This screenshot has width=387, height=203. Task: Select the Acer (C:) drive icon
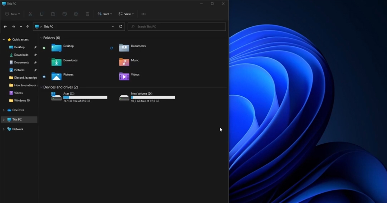pyautogui.click(x=56, y=96)
